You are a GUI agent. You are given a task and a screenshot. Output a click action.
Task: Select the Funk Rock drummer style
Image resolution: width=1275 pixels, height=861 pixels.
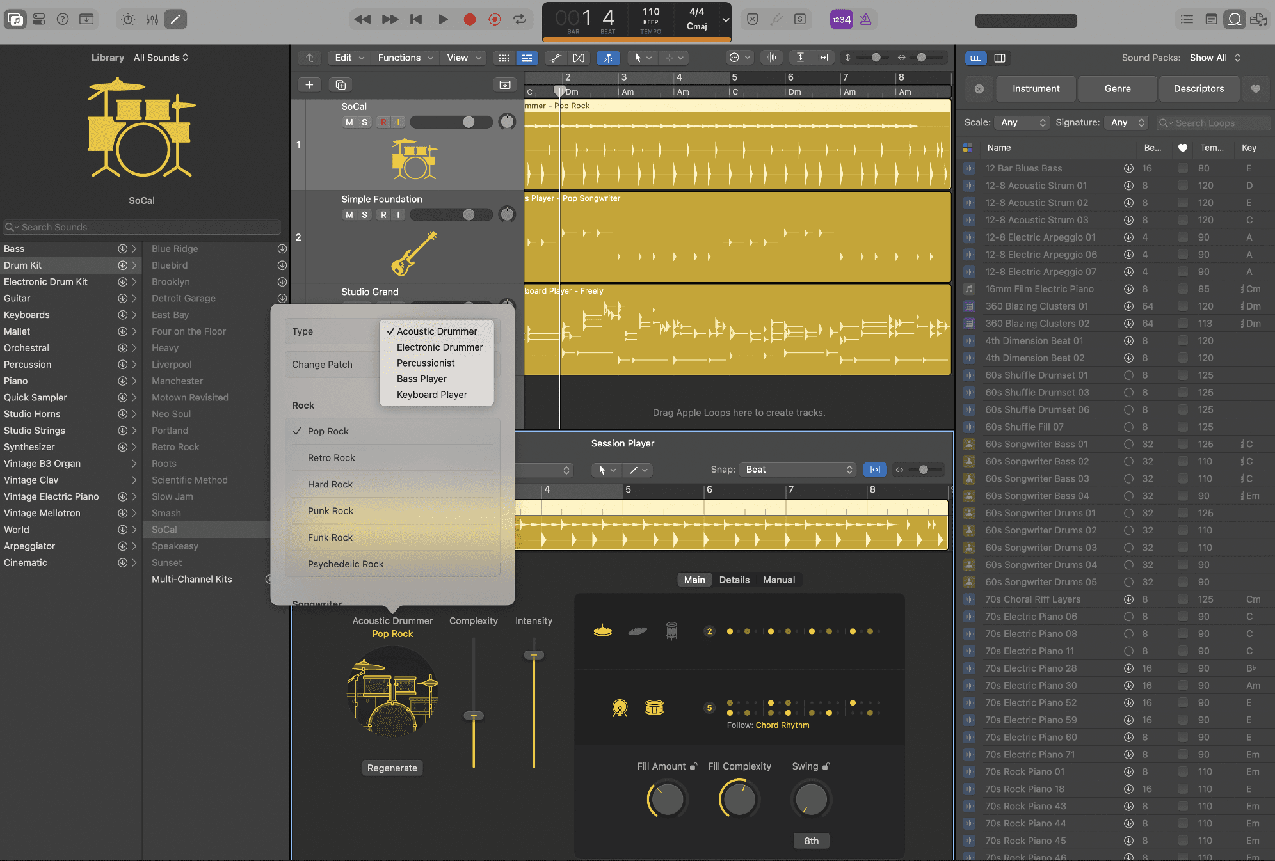[393, 538]
